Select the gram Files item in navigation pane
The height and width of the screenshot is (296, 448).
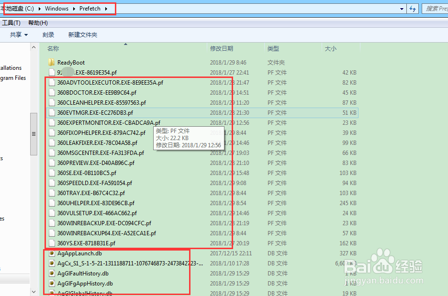point(13,78)
